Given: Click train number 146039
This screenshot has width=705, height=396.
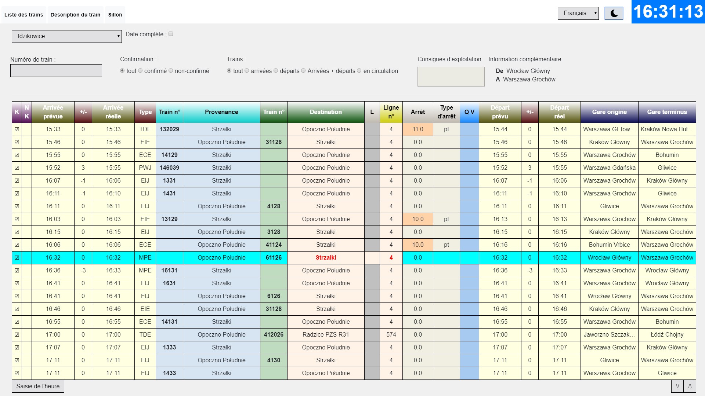Looking at the screenshot, I should coord(169,168).
